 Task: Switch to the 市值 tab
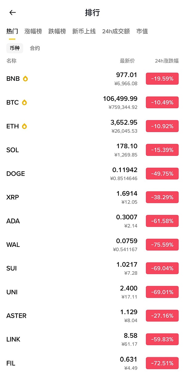(x=142, y=31)
